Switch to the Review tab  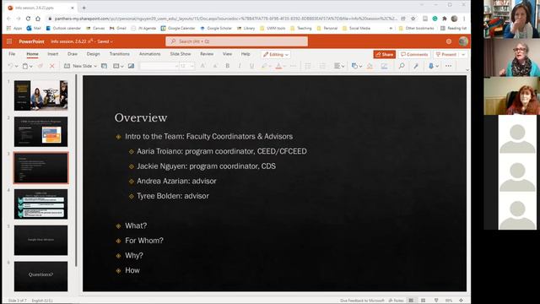tap(207, 54)
